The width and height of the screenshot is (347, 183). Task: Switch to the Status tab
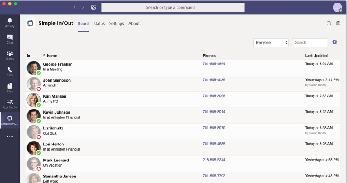point(99,24)
